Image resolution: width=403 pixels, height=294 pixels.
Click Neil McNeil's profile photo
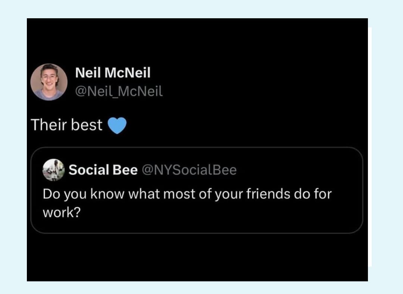[49, 82]
